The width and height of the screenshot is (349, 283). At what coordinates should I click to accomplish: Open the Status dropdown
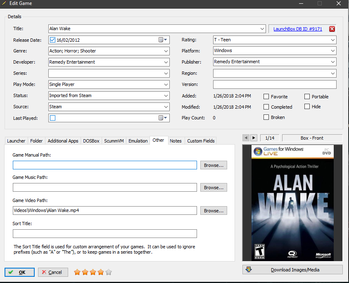click(166, 95)
